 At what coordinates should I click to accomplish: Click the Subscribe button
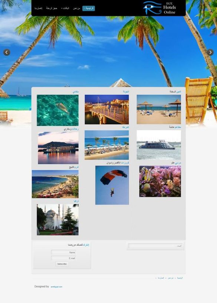click(x=62, y=264)
